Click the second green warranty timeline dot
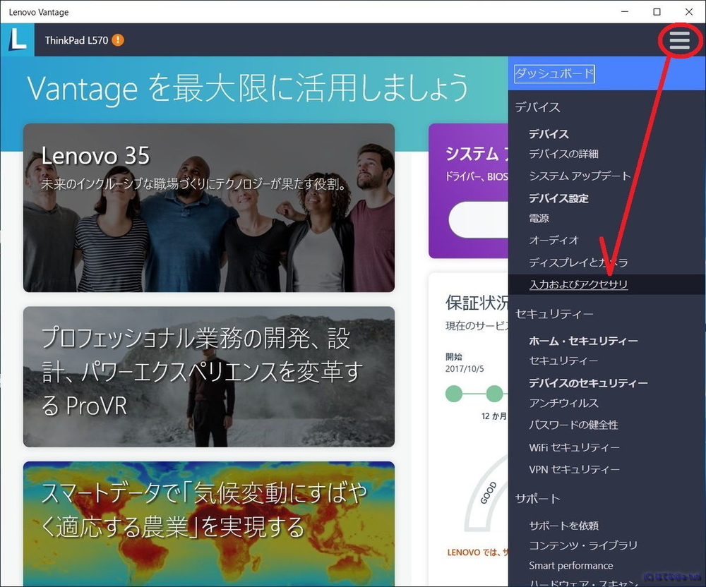Image resolution: width=706 pixels, height=587 pixels. coord(494,394)
